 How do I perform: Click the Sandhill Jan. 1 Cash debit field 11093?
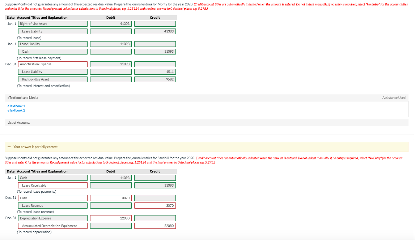(x=111, y=178)
